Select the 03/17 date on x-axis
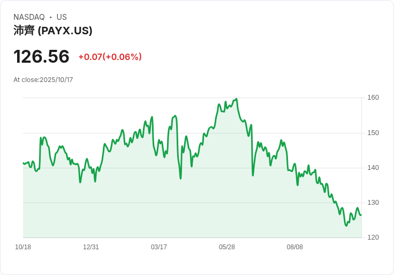 [159, 247]
